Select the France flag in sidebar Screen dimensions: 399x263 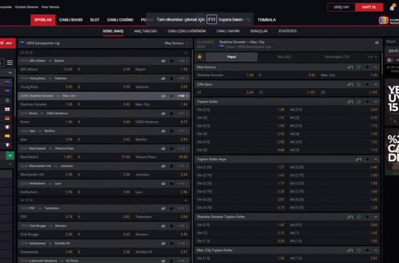[x=7, y=145]
